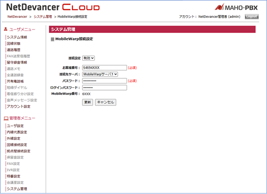Open 通話履歴 in user menu
The height and width of the screenshot is (194, 267).
[14, 50]
